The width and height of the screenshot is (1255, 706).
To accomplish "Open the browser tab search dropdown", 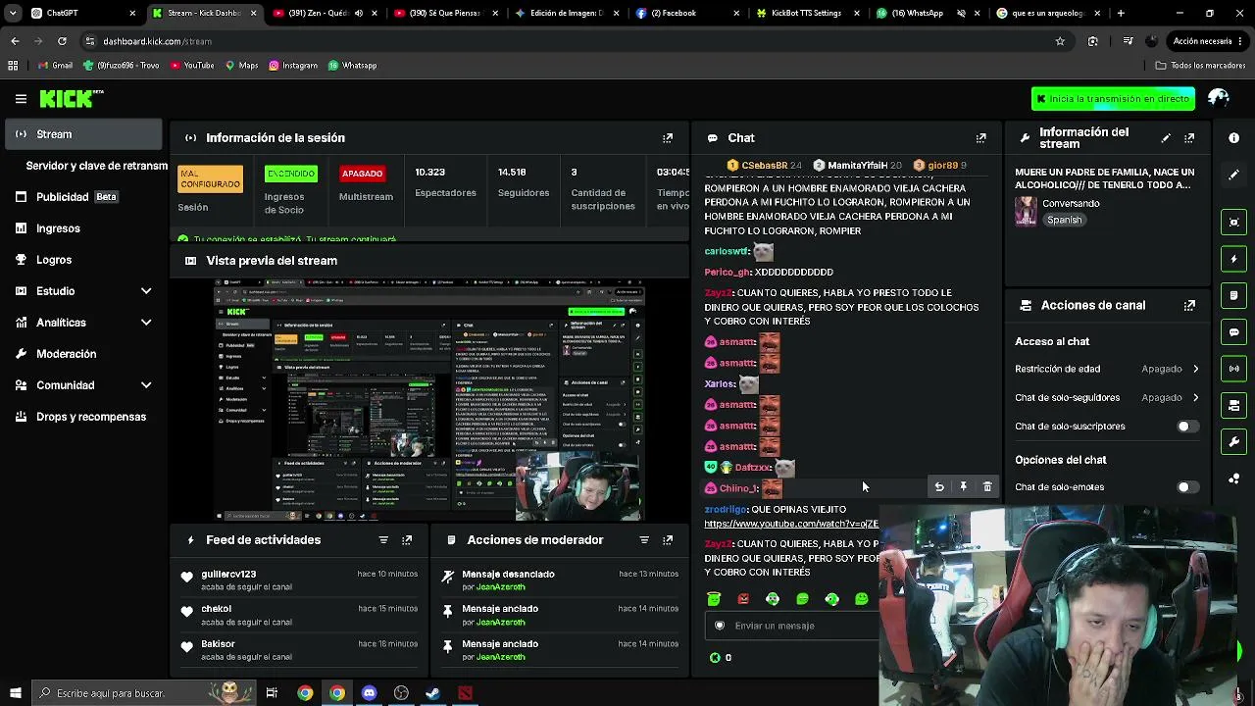I will pos(13,14).
